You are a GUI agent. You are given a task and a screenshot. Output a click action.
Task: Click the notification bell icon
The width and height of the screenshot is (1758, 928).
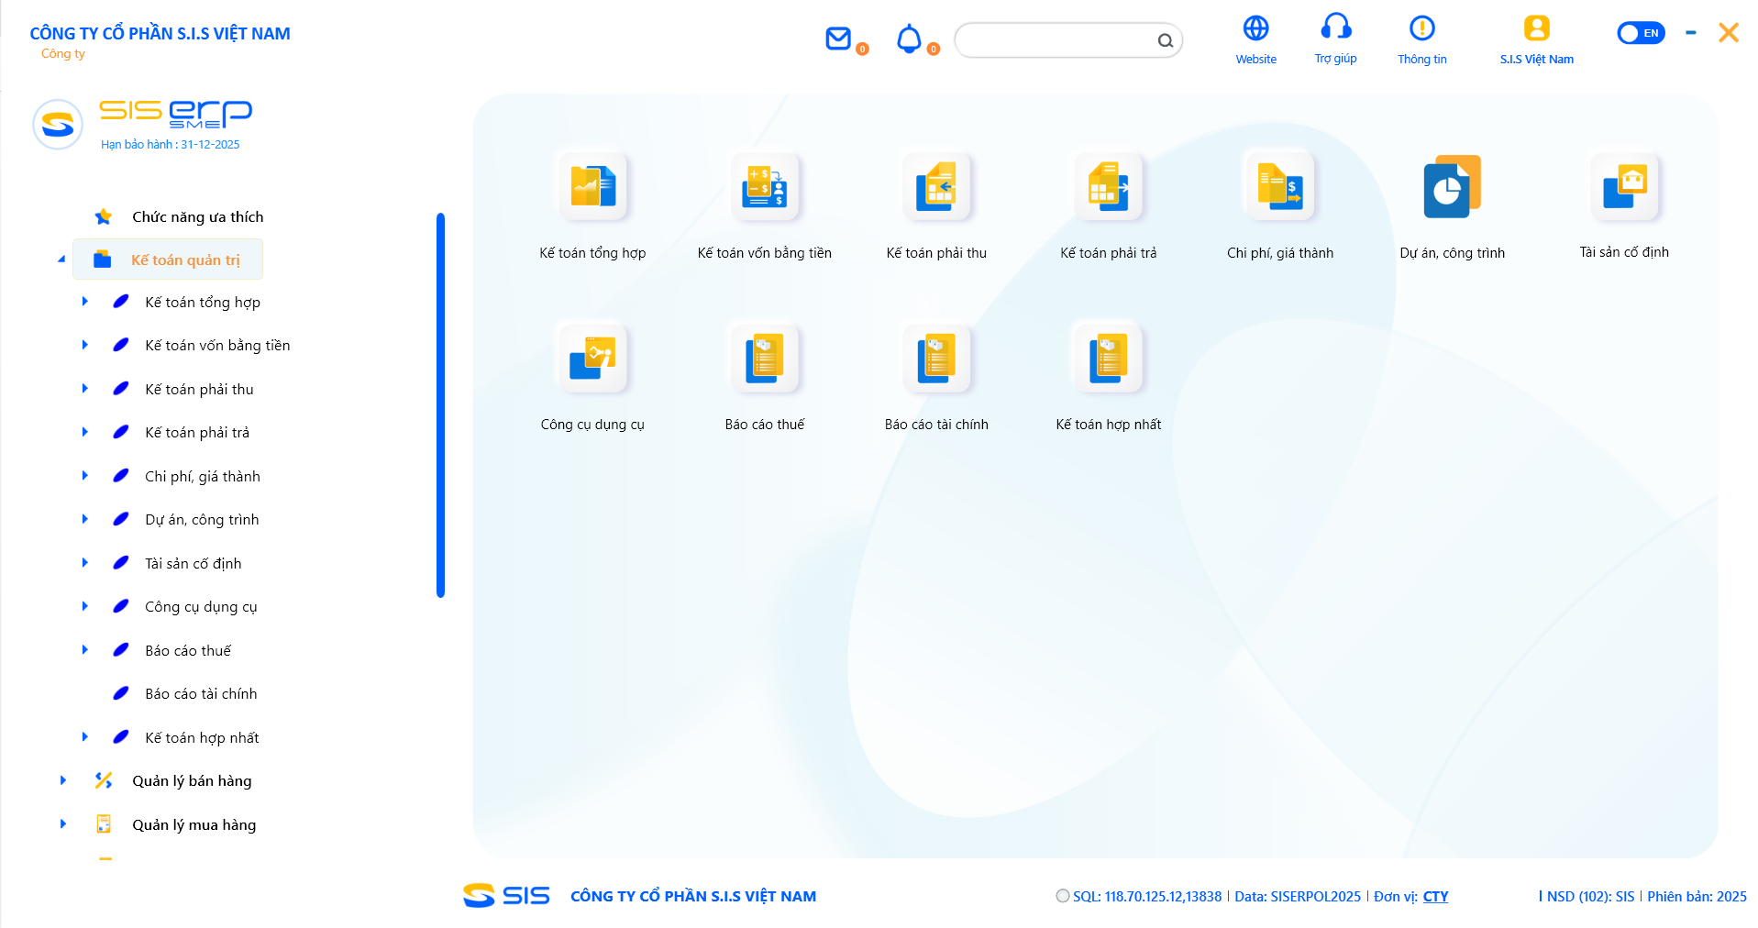click(x=909, y=39)
